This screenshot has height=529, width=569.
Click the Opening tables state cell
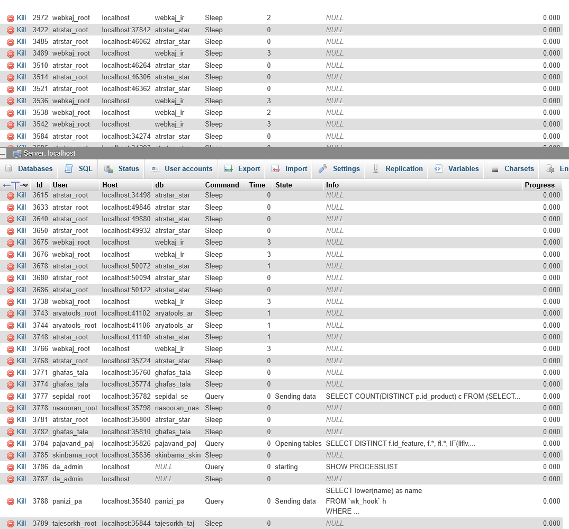[x=299, y=443]
